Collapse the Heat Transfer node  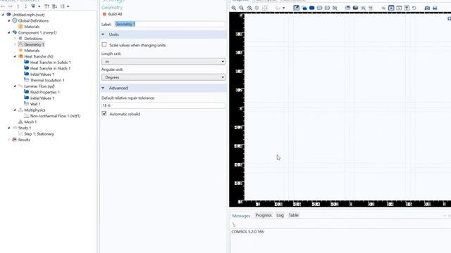pyautogui.click(x=16, y=56)
